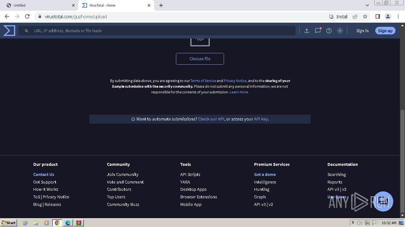This screenshot has height=227, width=405.
Task: Open Microsoft Edge from taskbar
Action: point(68,223)
